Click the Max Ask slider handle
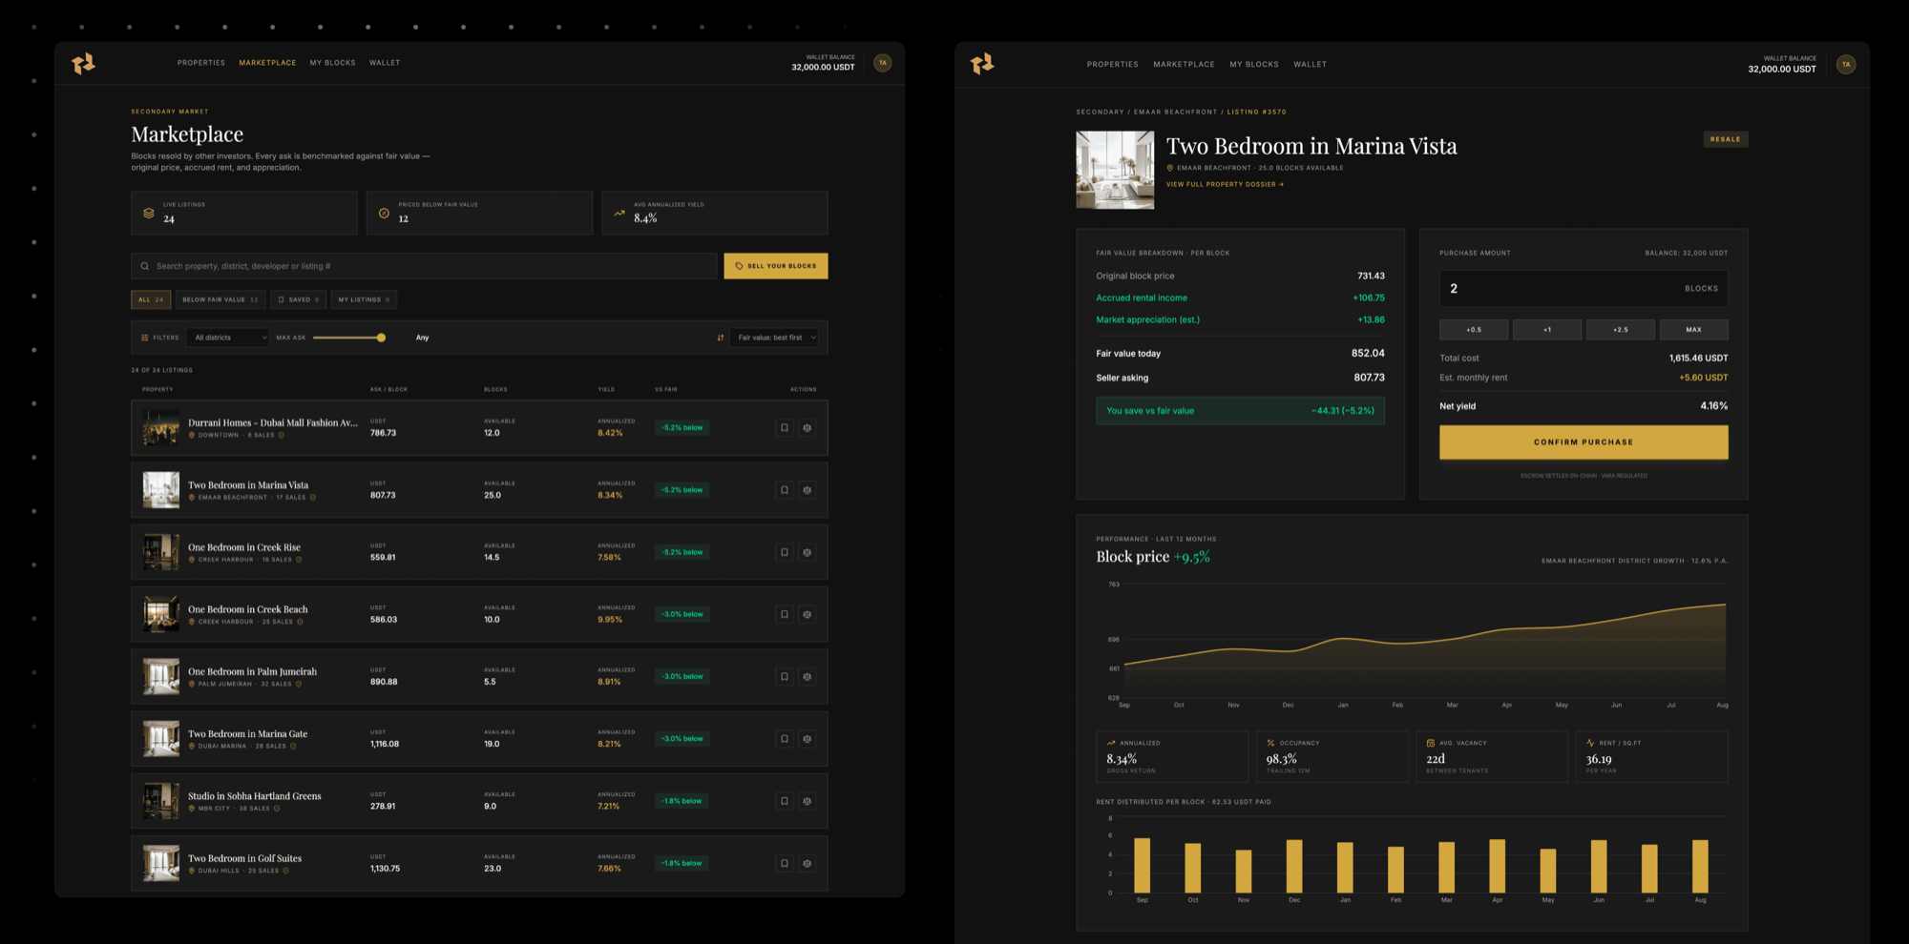Image resolution: width=1909 pixels, height=944 pixels. [381, 338]
